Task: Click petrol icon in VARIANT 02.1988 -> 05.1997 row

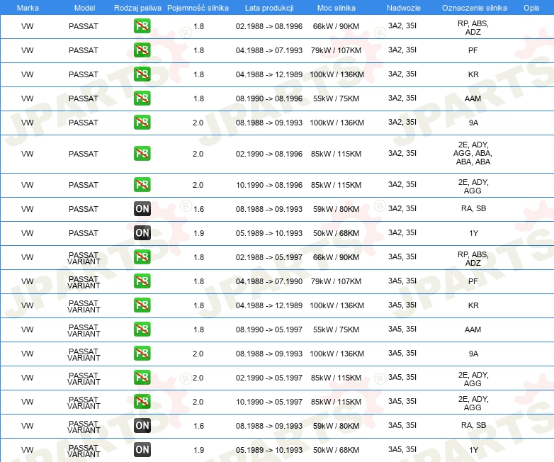Action: tap(142, 257)
